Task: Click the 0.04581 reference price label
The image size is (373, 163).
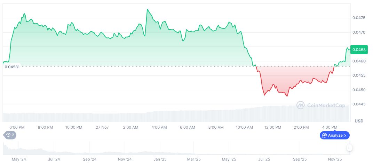Action: pos(11,67)
